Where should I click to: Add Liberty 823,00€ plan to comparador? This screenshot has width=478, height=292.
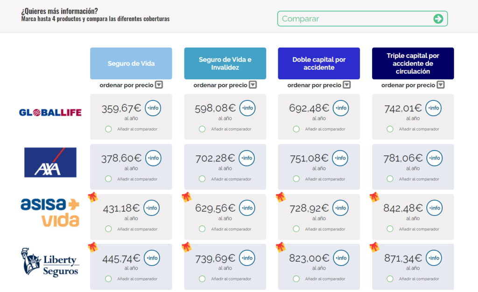(296, 278)
